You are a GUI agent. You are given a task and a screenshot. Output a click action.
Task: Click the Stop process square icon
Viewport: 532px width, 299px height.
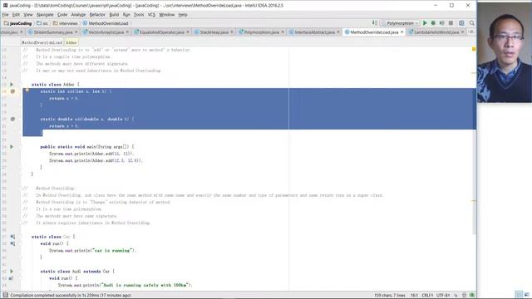coord(451,23)
